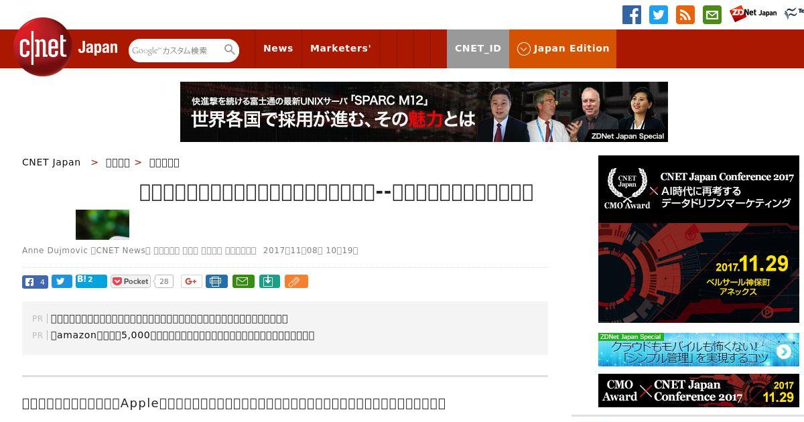The image size is (804, 422).
Task: Click the second breadcrumb link after CNET Japan
Action: click(118, 163)
